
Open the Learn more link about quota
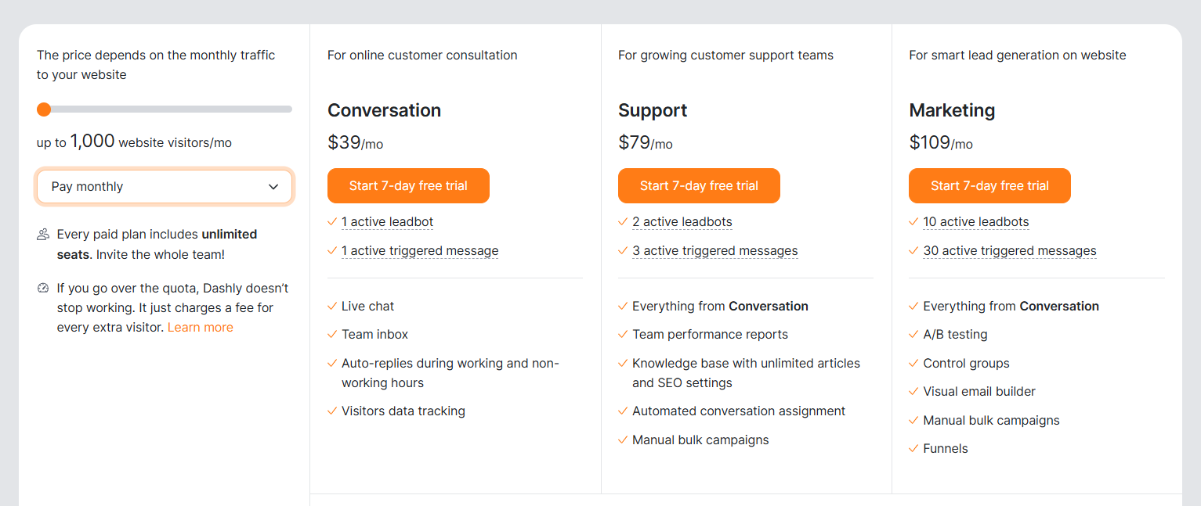(x=201, y=327)
